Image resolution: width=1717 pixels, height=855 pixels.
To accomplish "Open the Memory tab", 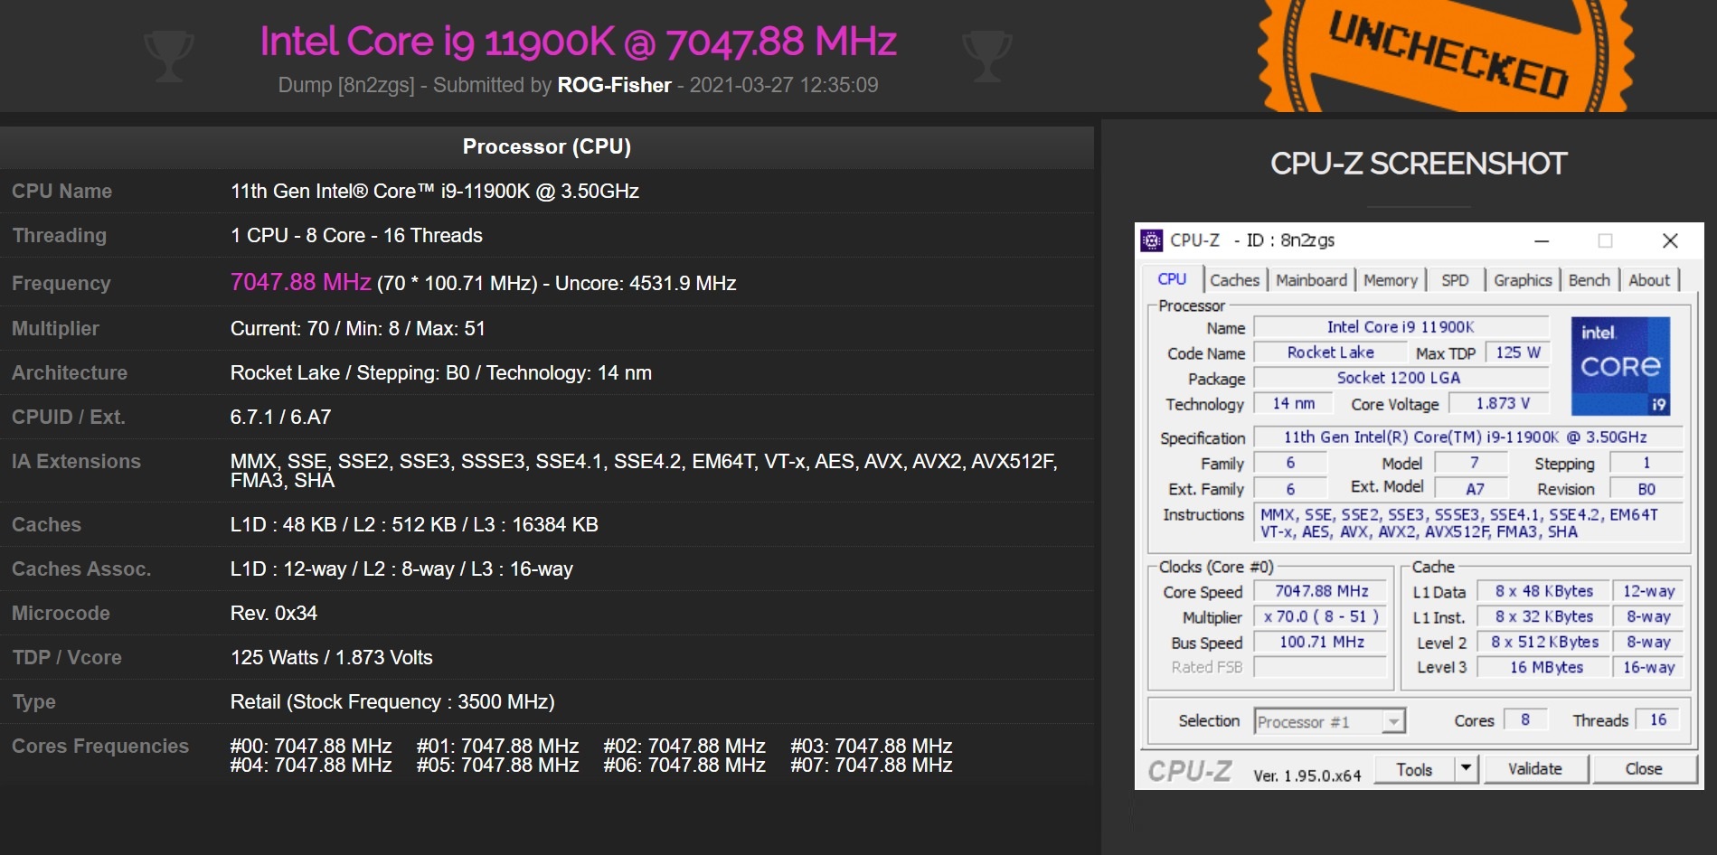I will click(x=1391, y=280).
